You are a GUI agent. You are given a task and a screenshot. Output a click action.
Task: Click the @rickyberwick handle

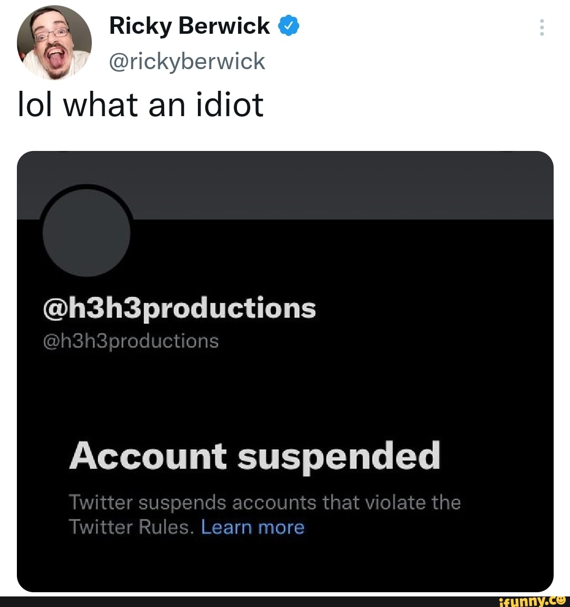point(187,61)
